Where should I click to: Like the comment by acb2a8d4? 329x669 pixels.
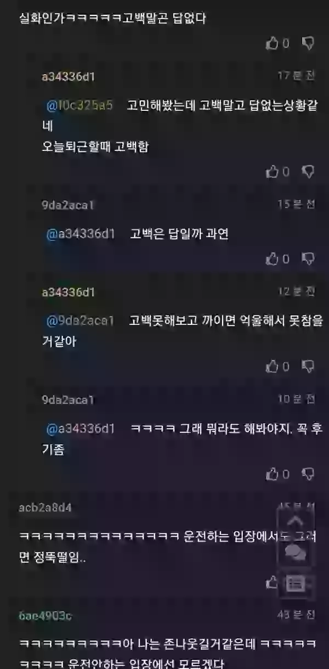[272, 581]
